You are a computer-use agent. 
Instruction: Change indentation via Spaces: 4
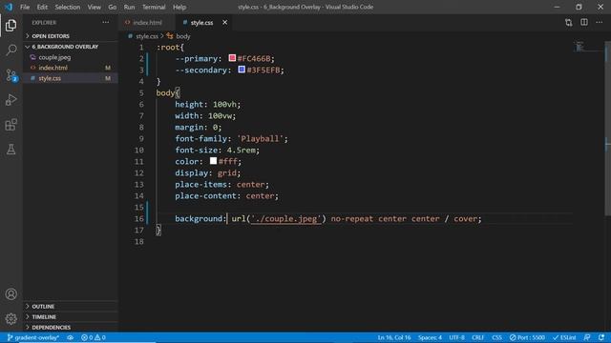tap(430, 337)
